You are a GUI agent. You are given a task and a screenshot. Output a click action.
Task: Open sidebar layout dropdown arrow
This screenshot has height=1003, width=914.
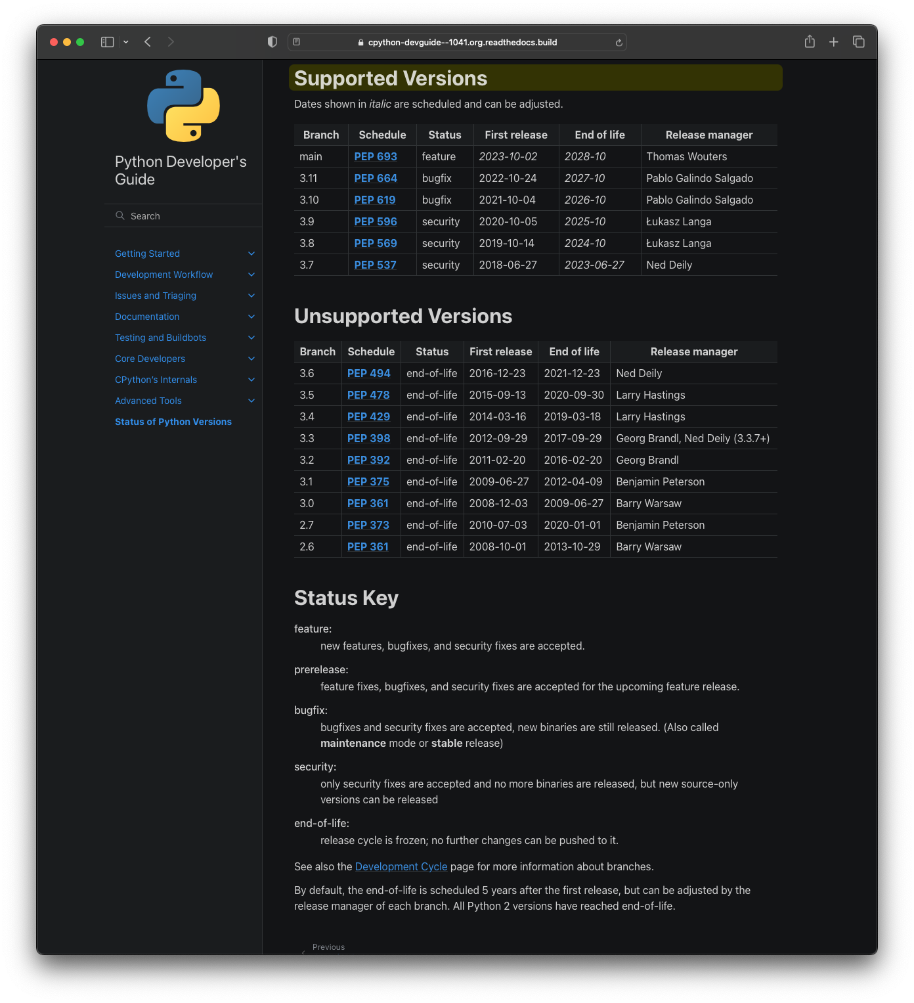tap(126, 42)
